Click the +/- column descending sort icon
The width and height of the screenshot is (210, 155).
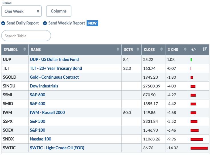pos(205,49)
